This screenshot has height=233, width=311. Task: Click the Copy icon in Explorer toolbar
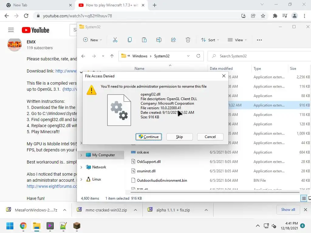click(x=129, y=40)
